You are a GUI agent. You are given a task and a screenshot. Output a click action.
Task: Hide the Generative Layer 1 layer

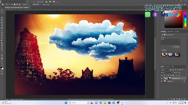(x=162, y=78)
